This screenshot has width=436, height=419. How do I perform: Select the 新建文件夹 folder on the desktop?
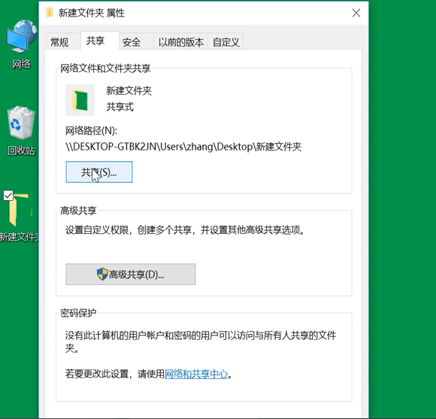(20, 217)
